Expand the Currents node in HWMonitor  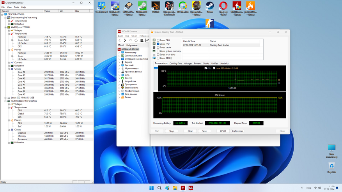pyautogui.click(x=9, y=62)
